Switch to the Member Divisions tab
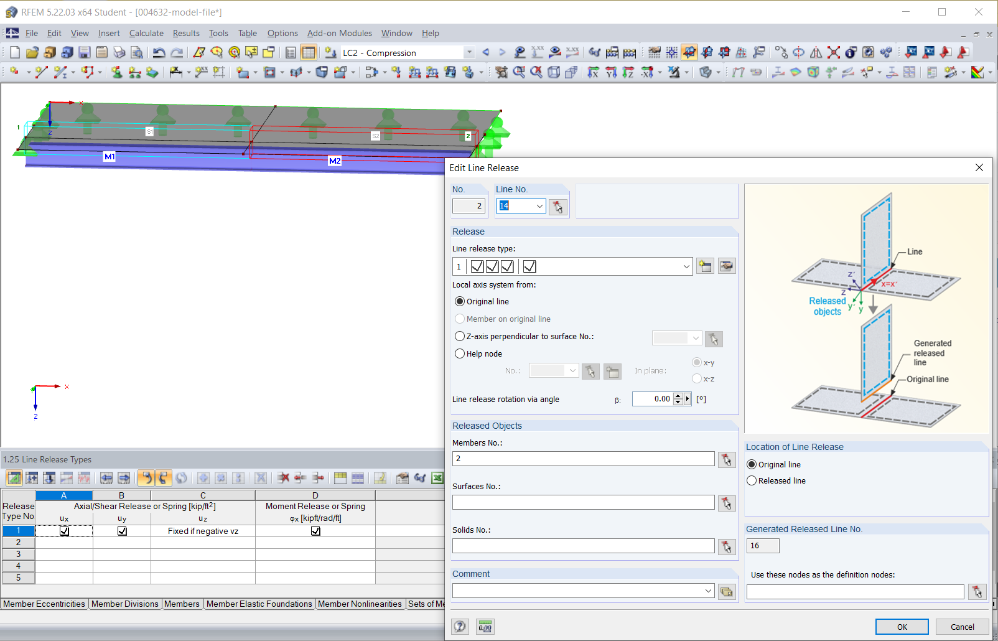The height and width of the screenshot is (641, 998). click(x=125, y=604)
